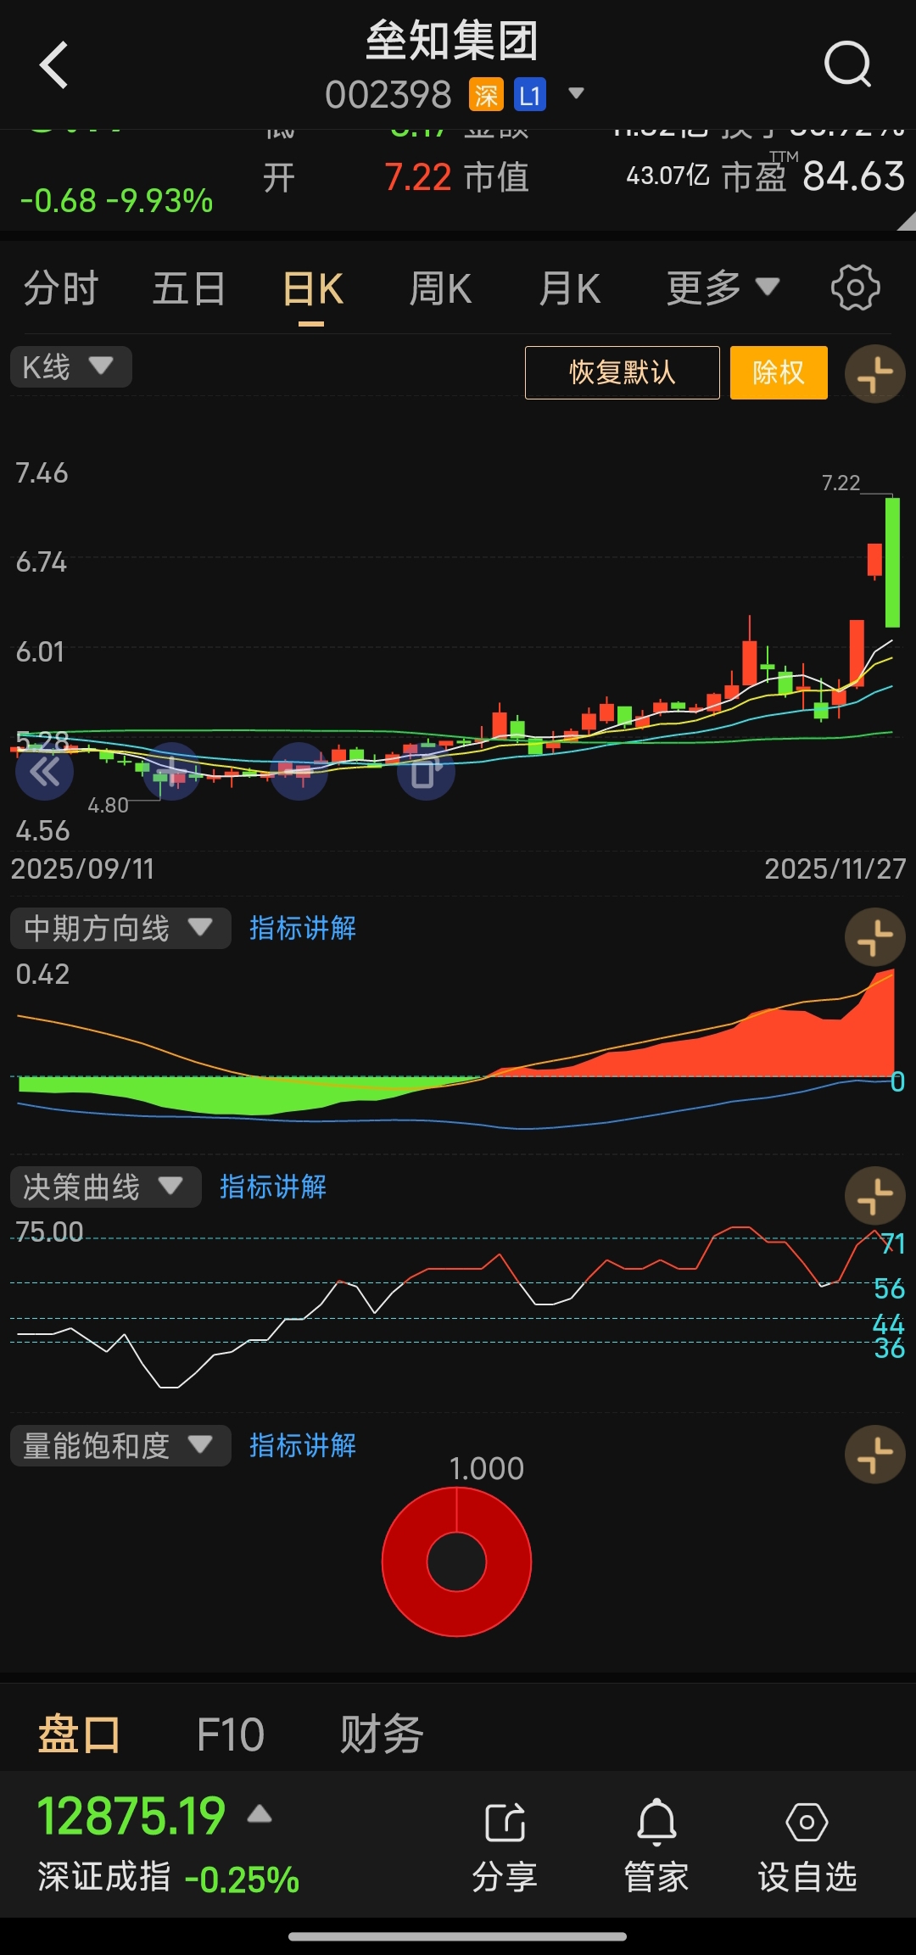Tap the opening price 7.22
Screen dimensions: 916x1955
click(418, 177)
